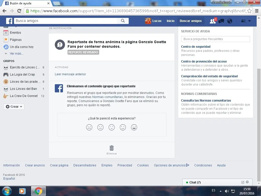Image resolution: width=261 pixels, height=196 pixels.
Task: Close the Buzón de ayuda tab
Action: point(48,3)
